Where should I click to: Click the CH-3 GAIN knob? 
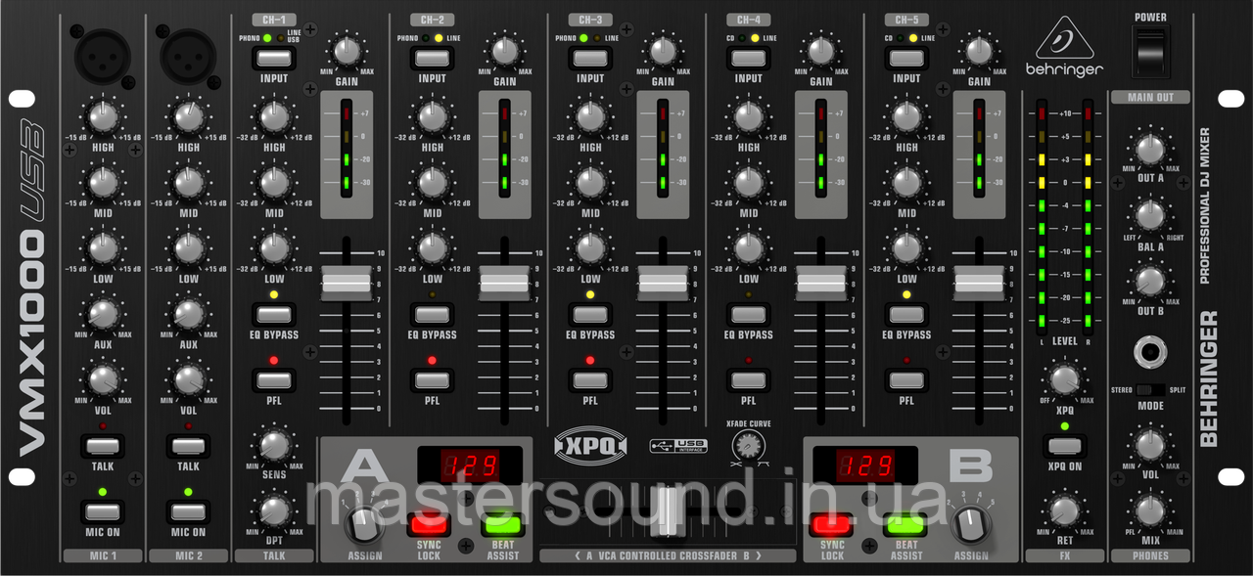pyautogui.click(x=663, y=51)
